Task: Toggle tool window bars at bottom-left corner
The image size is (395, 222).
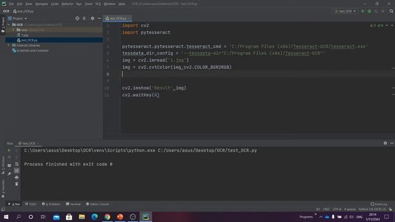Action: click(x=3, y=209)
